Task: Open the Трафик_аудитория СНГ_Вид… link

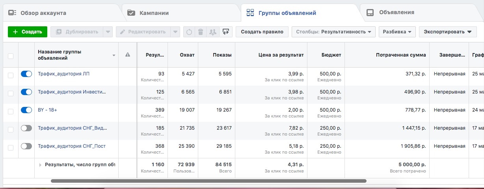Action: pos(73,128)
